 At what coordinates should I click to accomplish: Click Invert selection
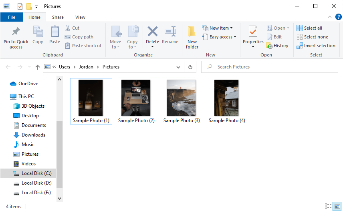point(316,46)
